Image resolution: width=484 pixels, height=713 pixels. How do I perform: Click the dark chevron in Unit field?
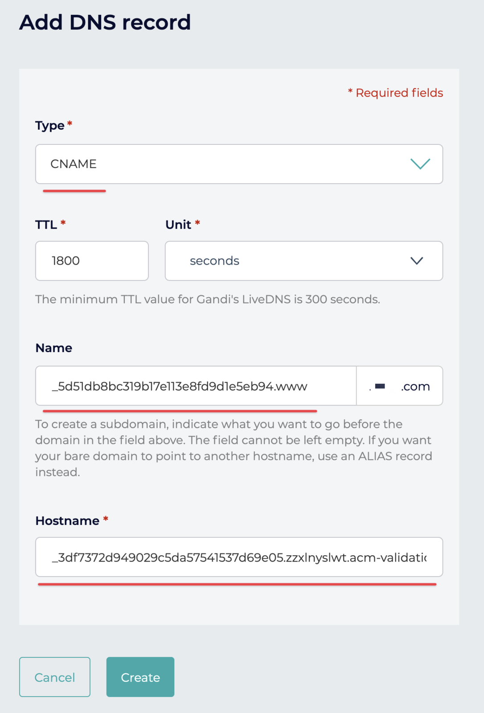416,261
